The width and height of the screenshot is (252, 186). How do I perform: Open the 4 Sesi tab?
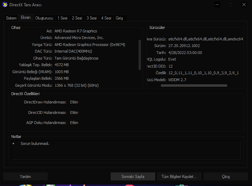tap(106, 18)
